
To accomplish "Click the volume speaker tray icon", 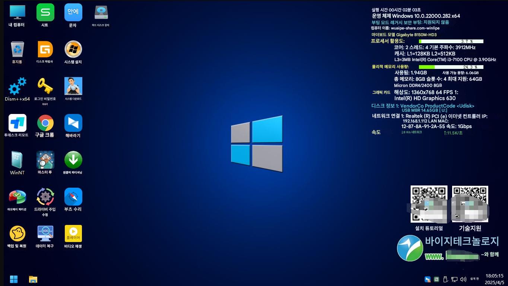I will click(x=463, y=279).
